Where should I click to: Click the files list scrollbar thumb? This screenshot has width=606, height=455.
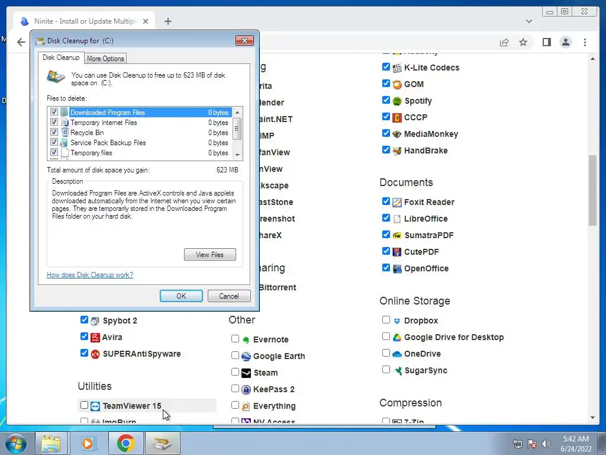pyautogui.click(x=237, y=129)
